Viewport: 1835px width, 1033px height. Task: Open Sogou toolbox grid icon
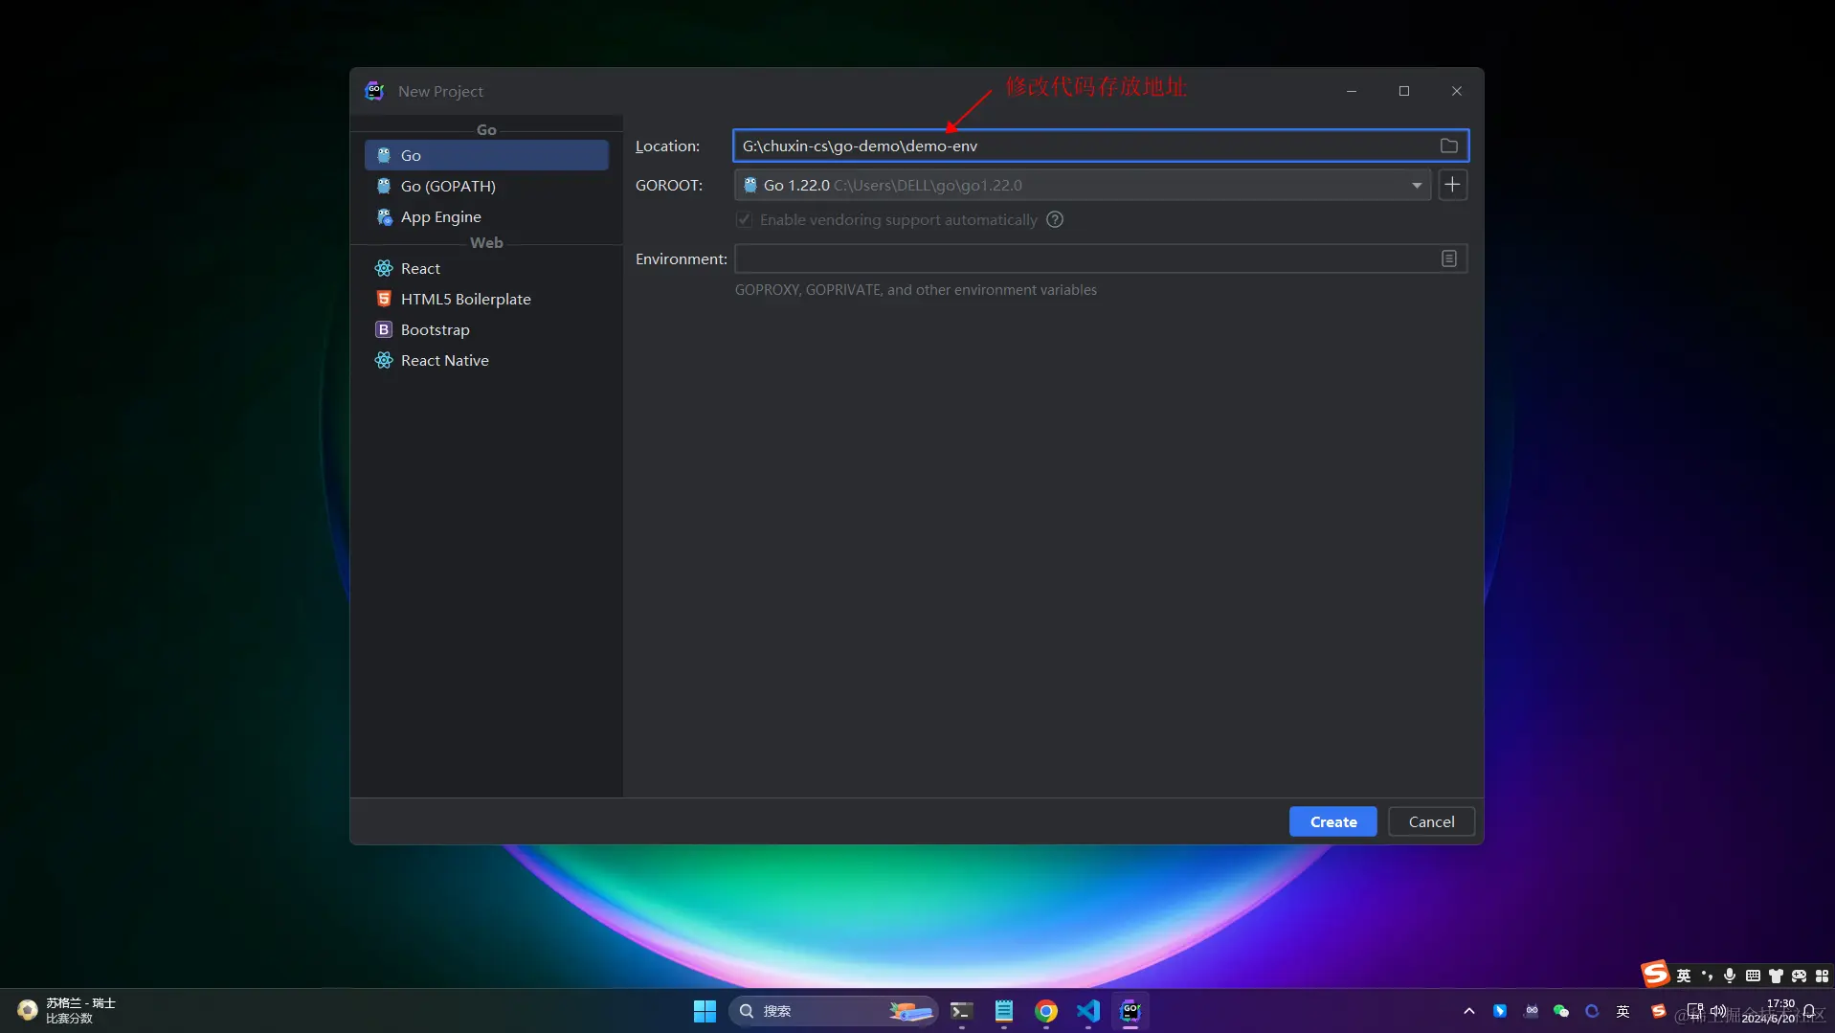pyautogui.click(x=1822, y=976)
